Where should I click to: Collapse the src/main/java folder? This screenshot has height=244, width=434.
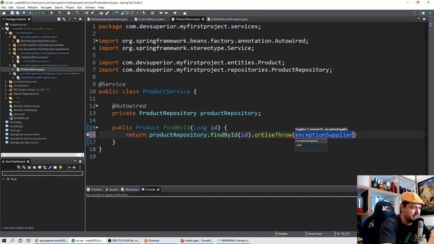click(6, 33)
